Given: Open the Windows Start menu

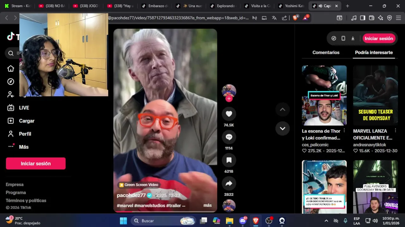Looking at the screenshot, I should coord(123,221).
